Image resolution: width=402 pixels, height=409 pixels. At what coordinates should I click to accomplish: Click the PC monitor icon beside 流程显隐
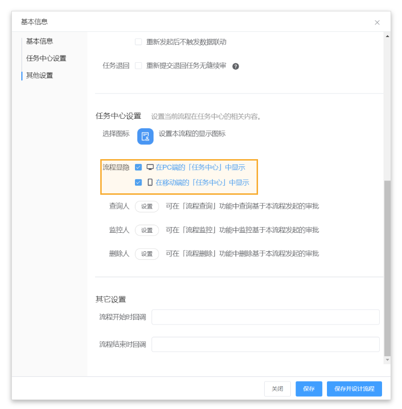tap(150, 167)
